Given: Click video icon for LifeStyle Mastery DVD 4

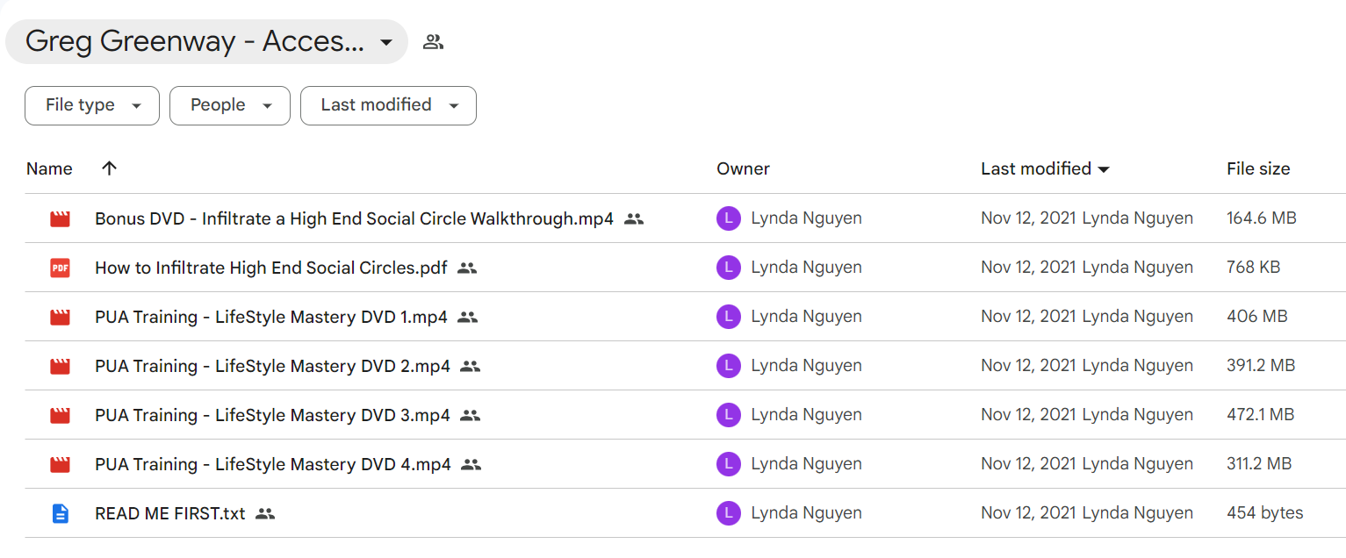Looking at the screenshot, I should (60, 465).
